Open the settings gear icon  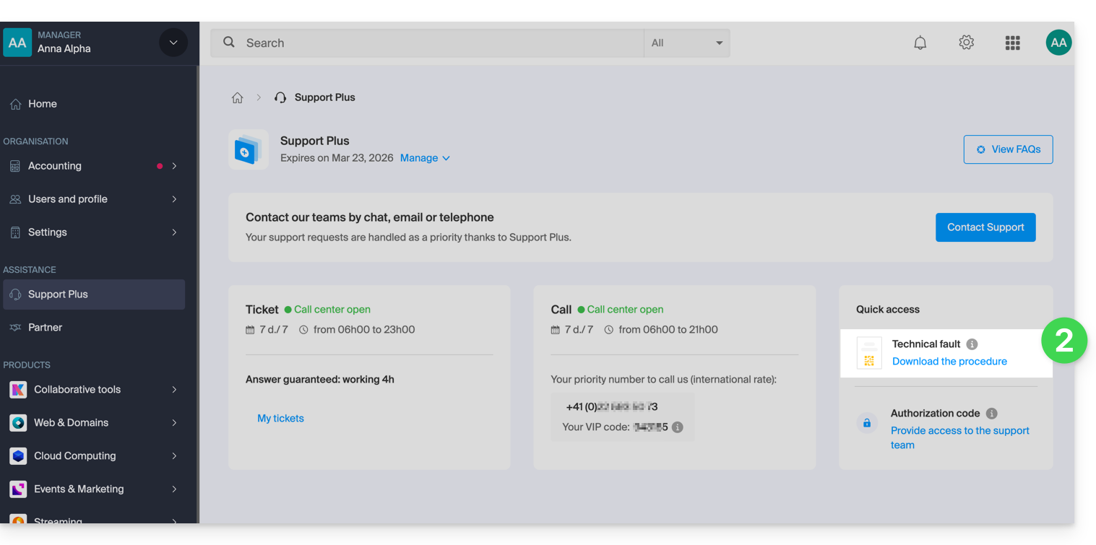pos(966,43)
